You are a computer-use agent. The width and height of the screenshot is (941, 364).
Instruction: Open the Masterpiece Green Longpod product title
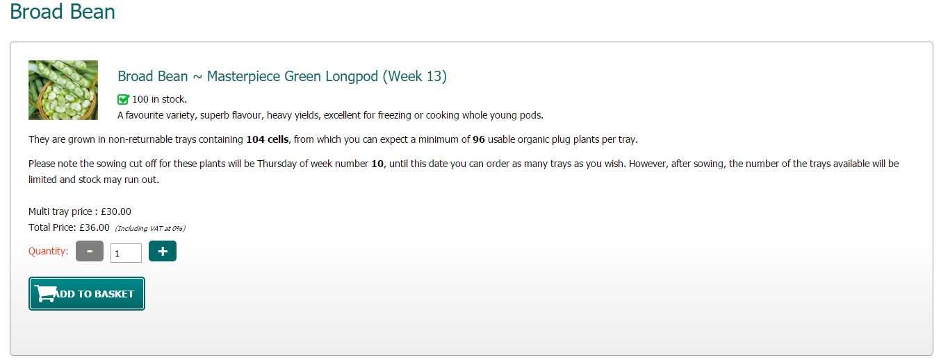click(282, 76)
